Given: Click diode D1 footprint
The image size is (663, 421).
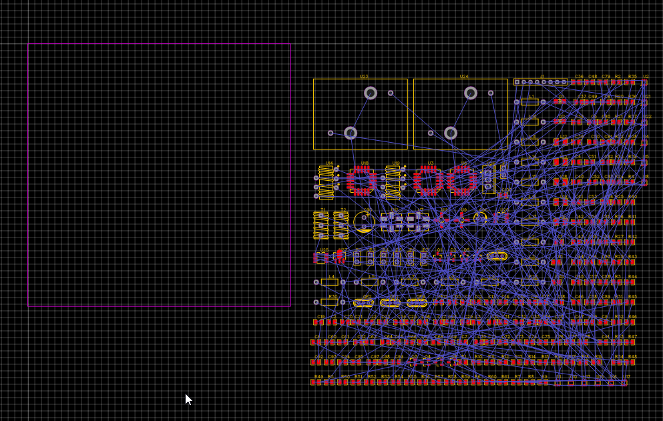Looking at the screenshot, I should pyautogui.click(x=560, y=101).
